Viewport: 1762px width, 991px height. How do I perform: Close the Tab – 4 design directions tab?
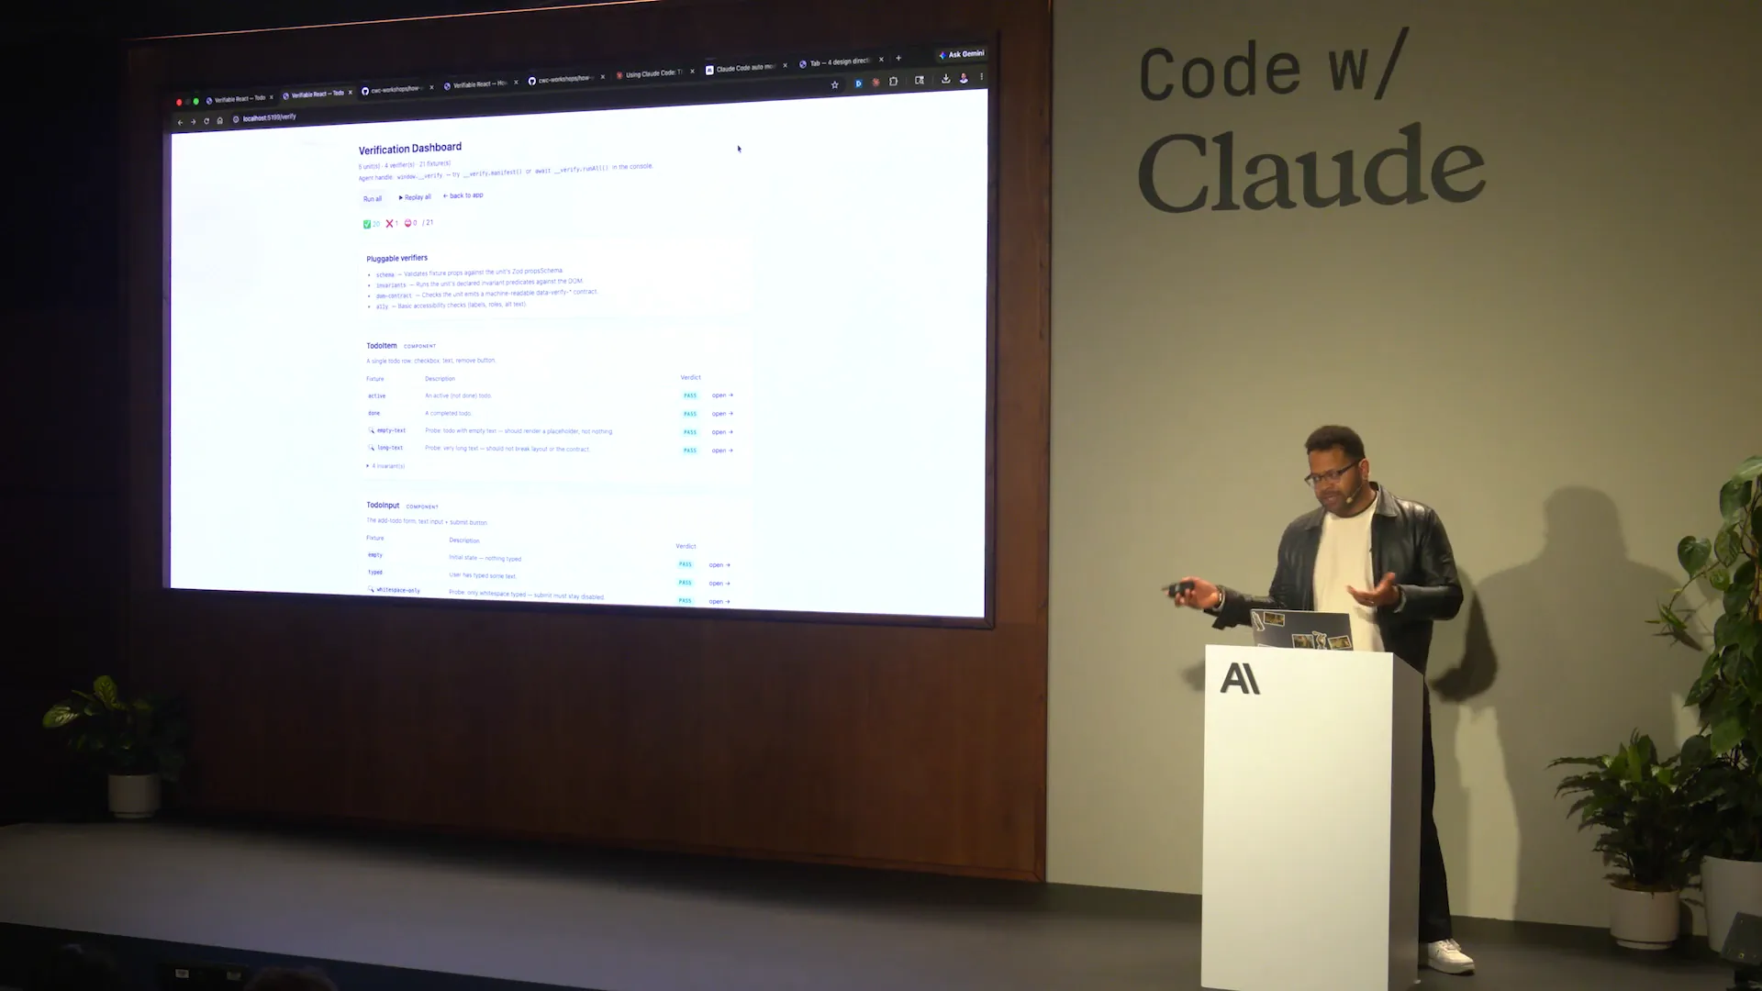881,60
